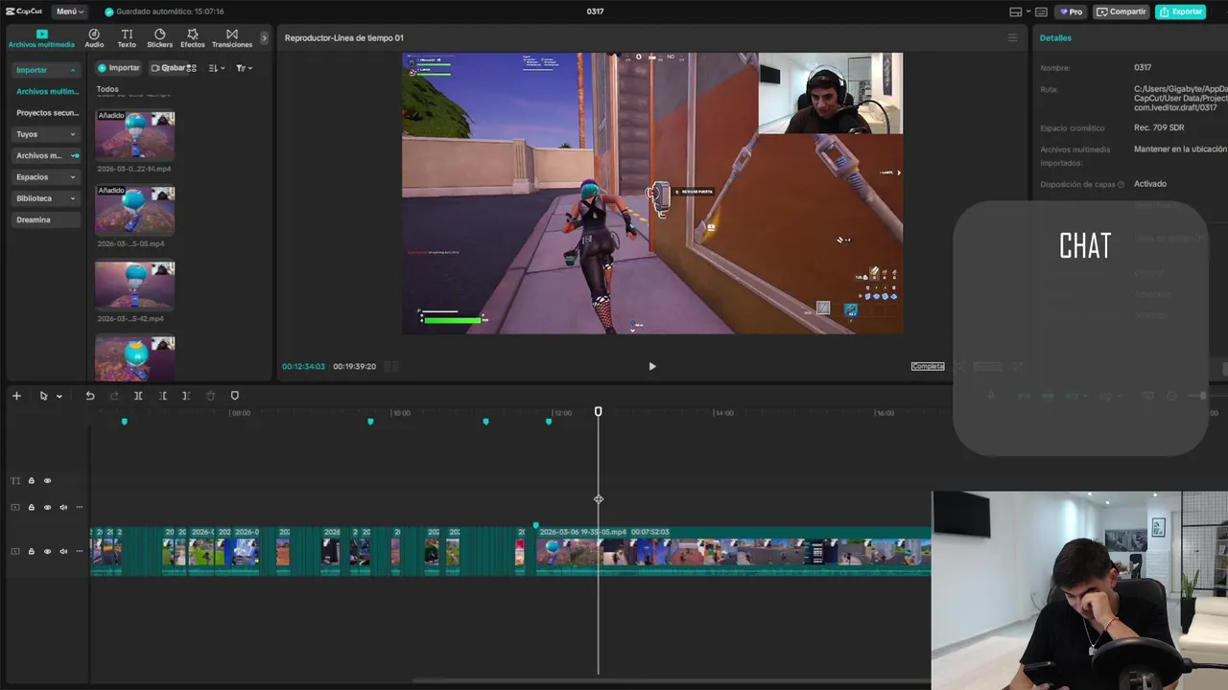Screen dimensions: 1228x690
Task: Hide the upper video track
Action: pyautogui.click(x=47, y=507)
